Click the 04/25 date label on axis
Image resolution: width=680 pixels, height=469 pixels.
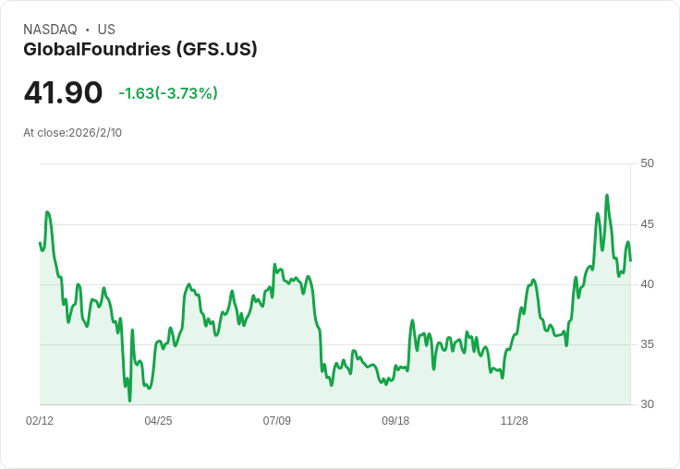coord(158,420)
